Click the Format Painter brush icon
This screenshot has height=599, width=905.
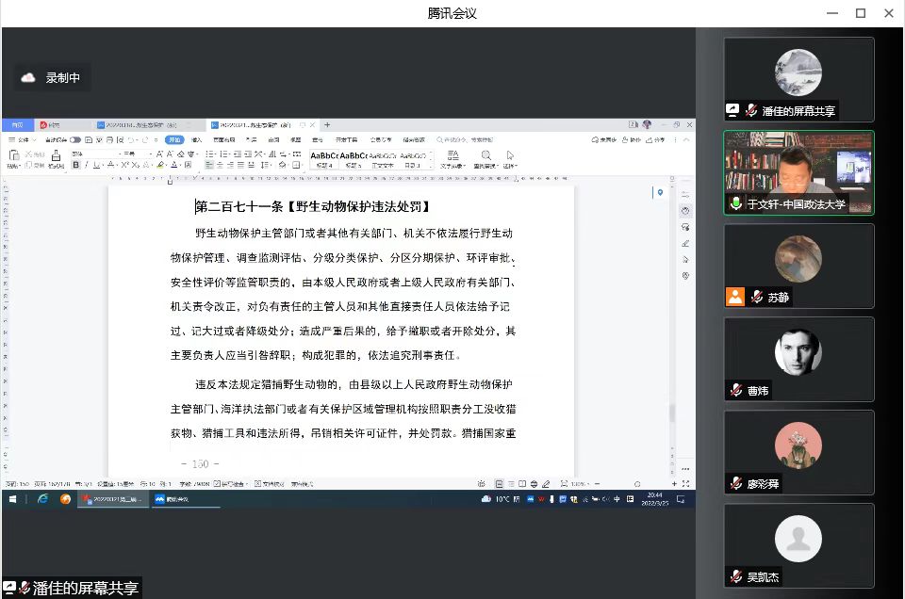coord(54,154)
